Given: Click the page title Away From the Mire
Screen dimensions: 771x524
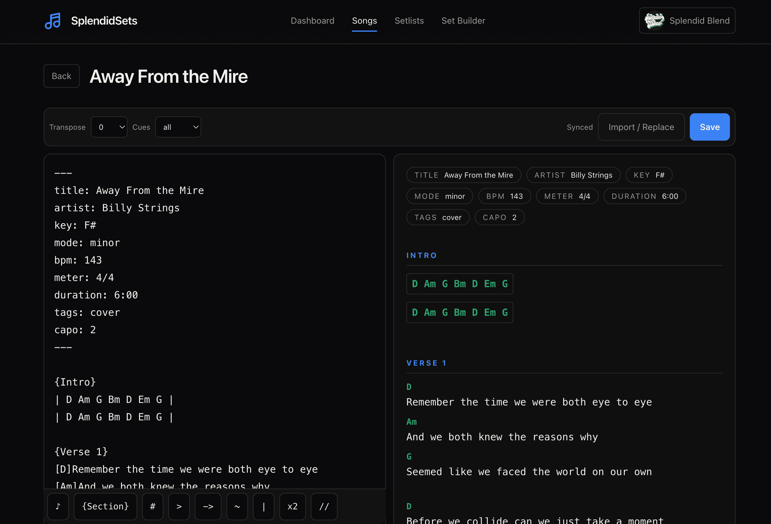Looking at the screenshot, I should 169,76.
